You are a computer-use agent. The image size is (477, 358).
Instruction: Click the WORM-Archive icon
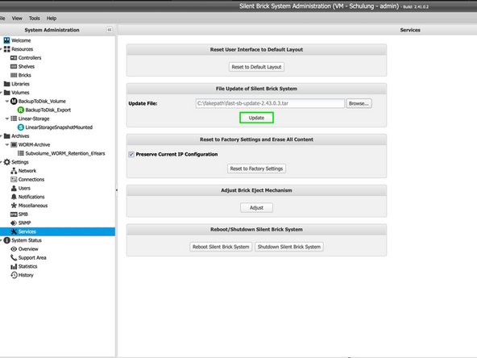14,144
